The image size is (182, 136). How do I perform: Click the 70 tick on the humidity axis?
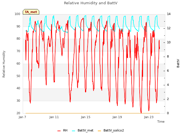point(18,51)
